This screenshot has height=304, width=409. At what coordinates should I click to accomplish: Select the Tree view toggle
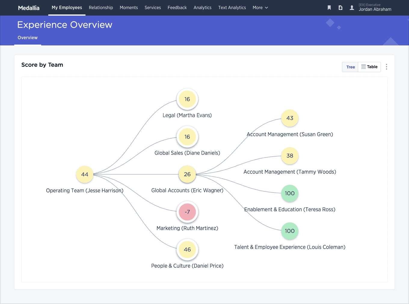(350, 67)
